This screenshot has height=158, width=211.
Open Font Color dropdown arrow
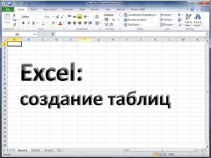point(63,23)
